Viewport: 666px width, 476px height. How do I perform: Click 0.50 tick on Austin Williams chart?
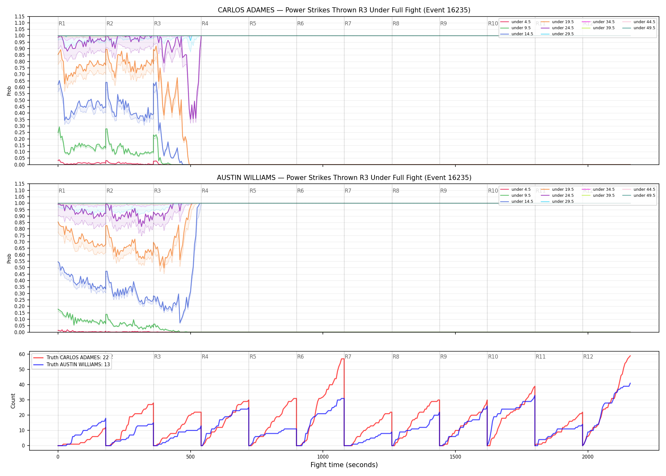click(x=20, y=268)
